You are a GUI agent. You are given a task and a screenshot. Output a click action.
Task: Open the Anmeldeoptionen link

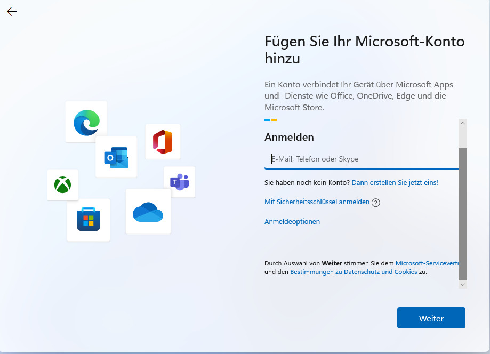point(292,221)
